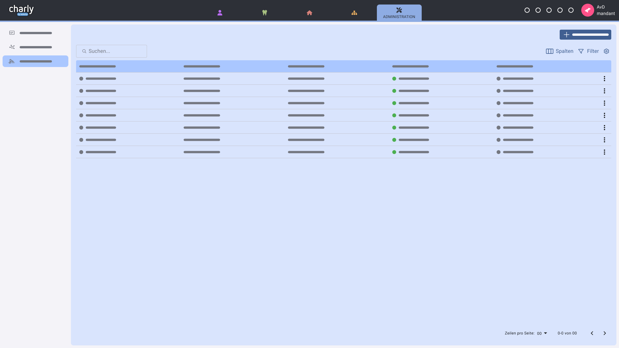Screen dimensions: 619x348
Task: Click the blue add button with plus icon
Action: tap(585, 35)
